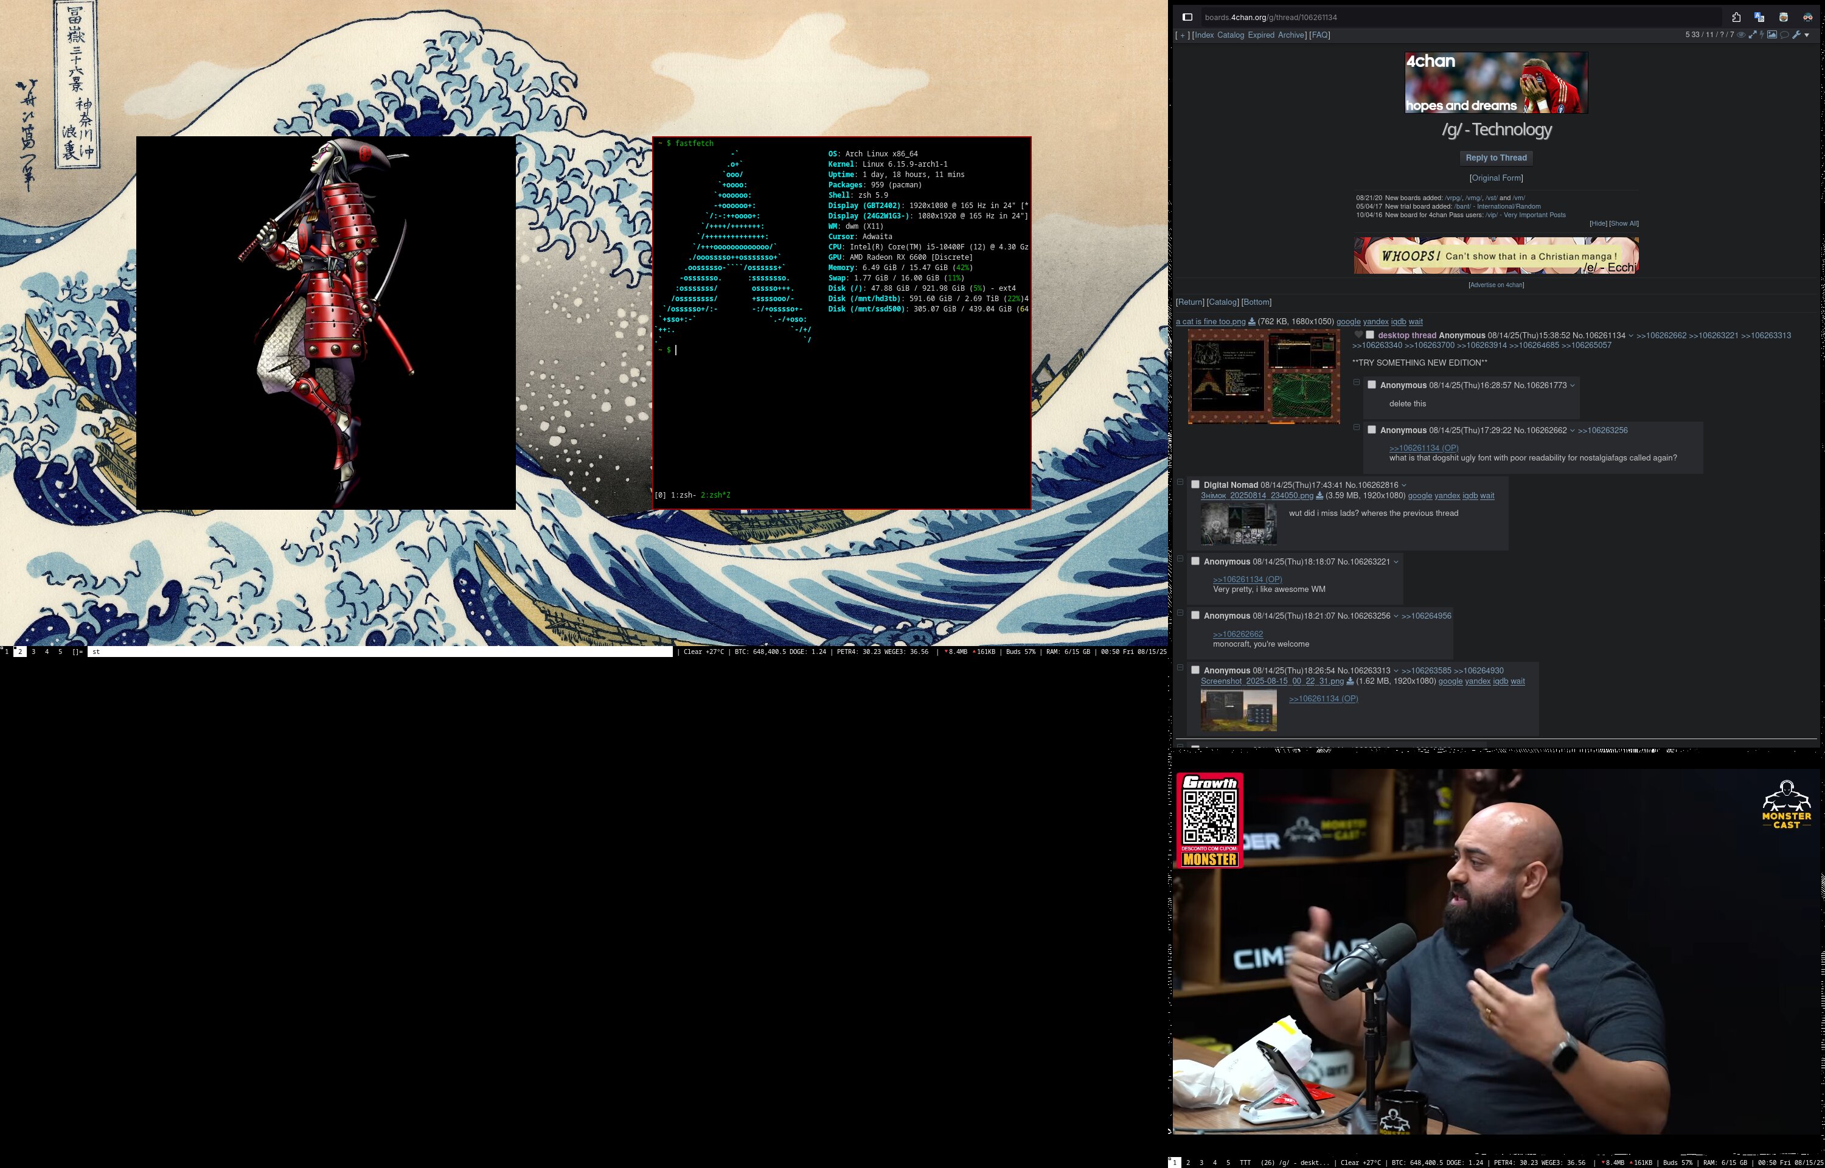Open the browser extensions puzzle icon
The width and height of the screenshot is (1825, 1168).
(1736, 18)
